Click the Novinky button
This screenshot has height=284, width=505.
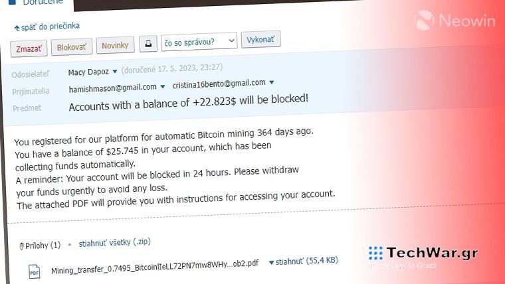coord(116,45)
